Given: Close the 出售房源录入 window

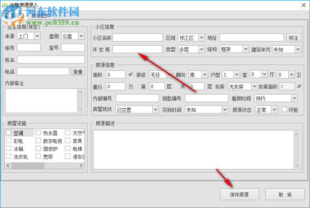Looking at the screenshot, I should coord(304,5).
